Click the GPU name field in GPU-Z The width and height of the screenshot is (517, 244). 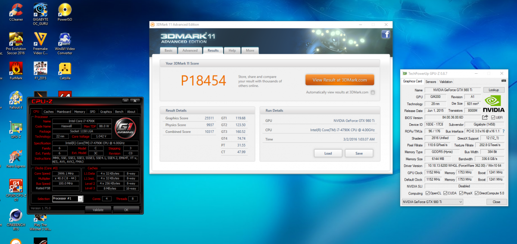(452, 90)
